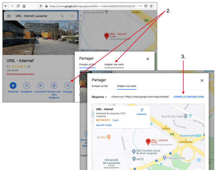Viewport: 217px width, 170px height.
Task: Click the Partager share icon
Action: click(68, 86)
